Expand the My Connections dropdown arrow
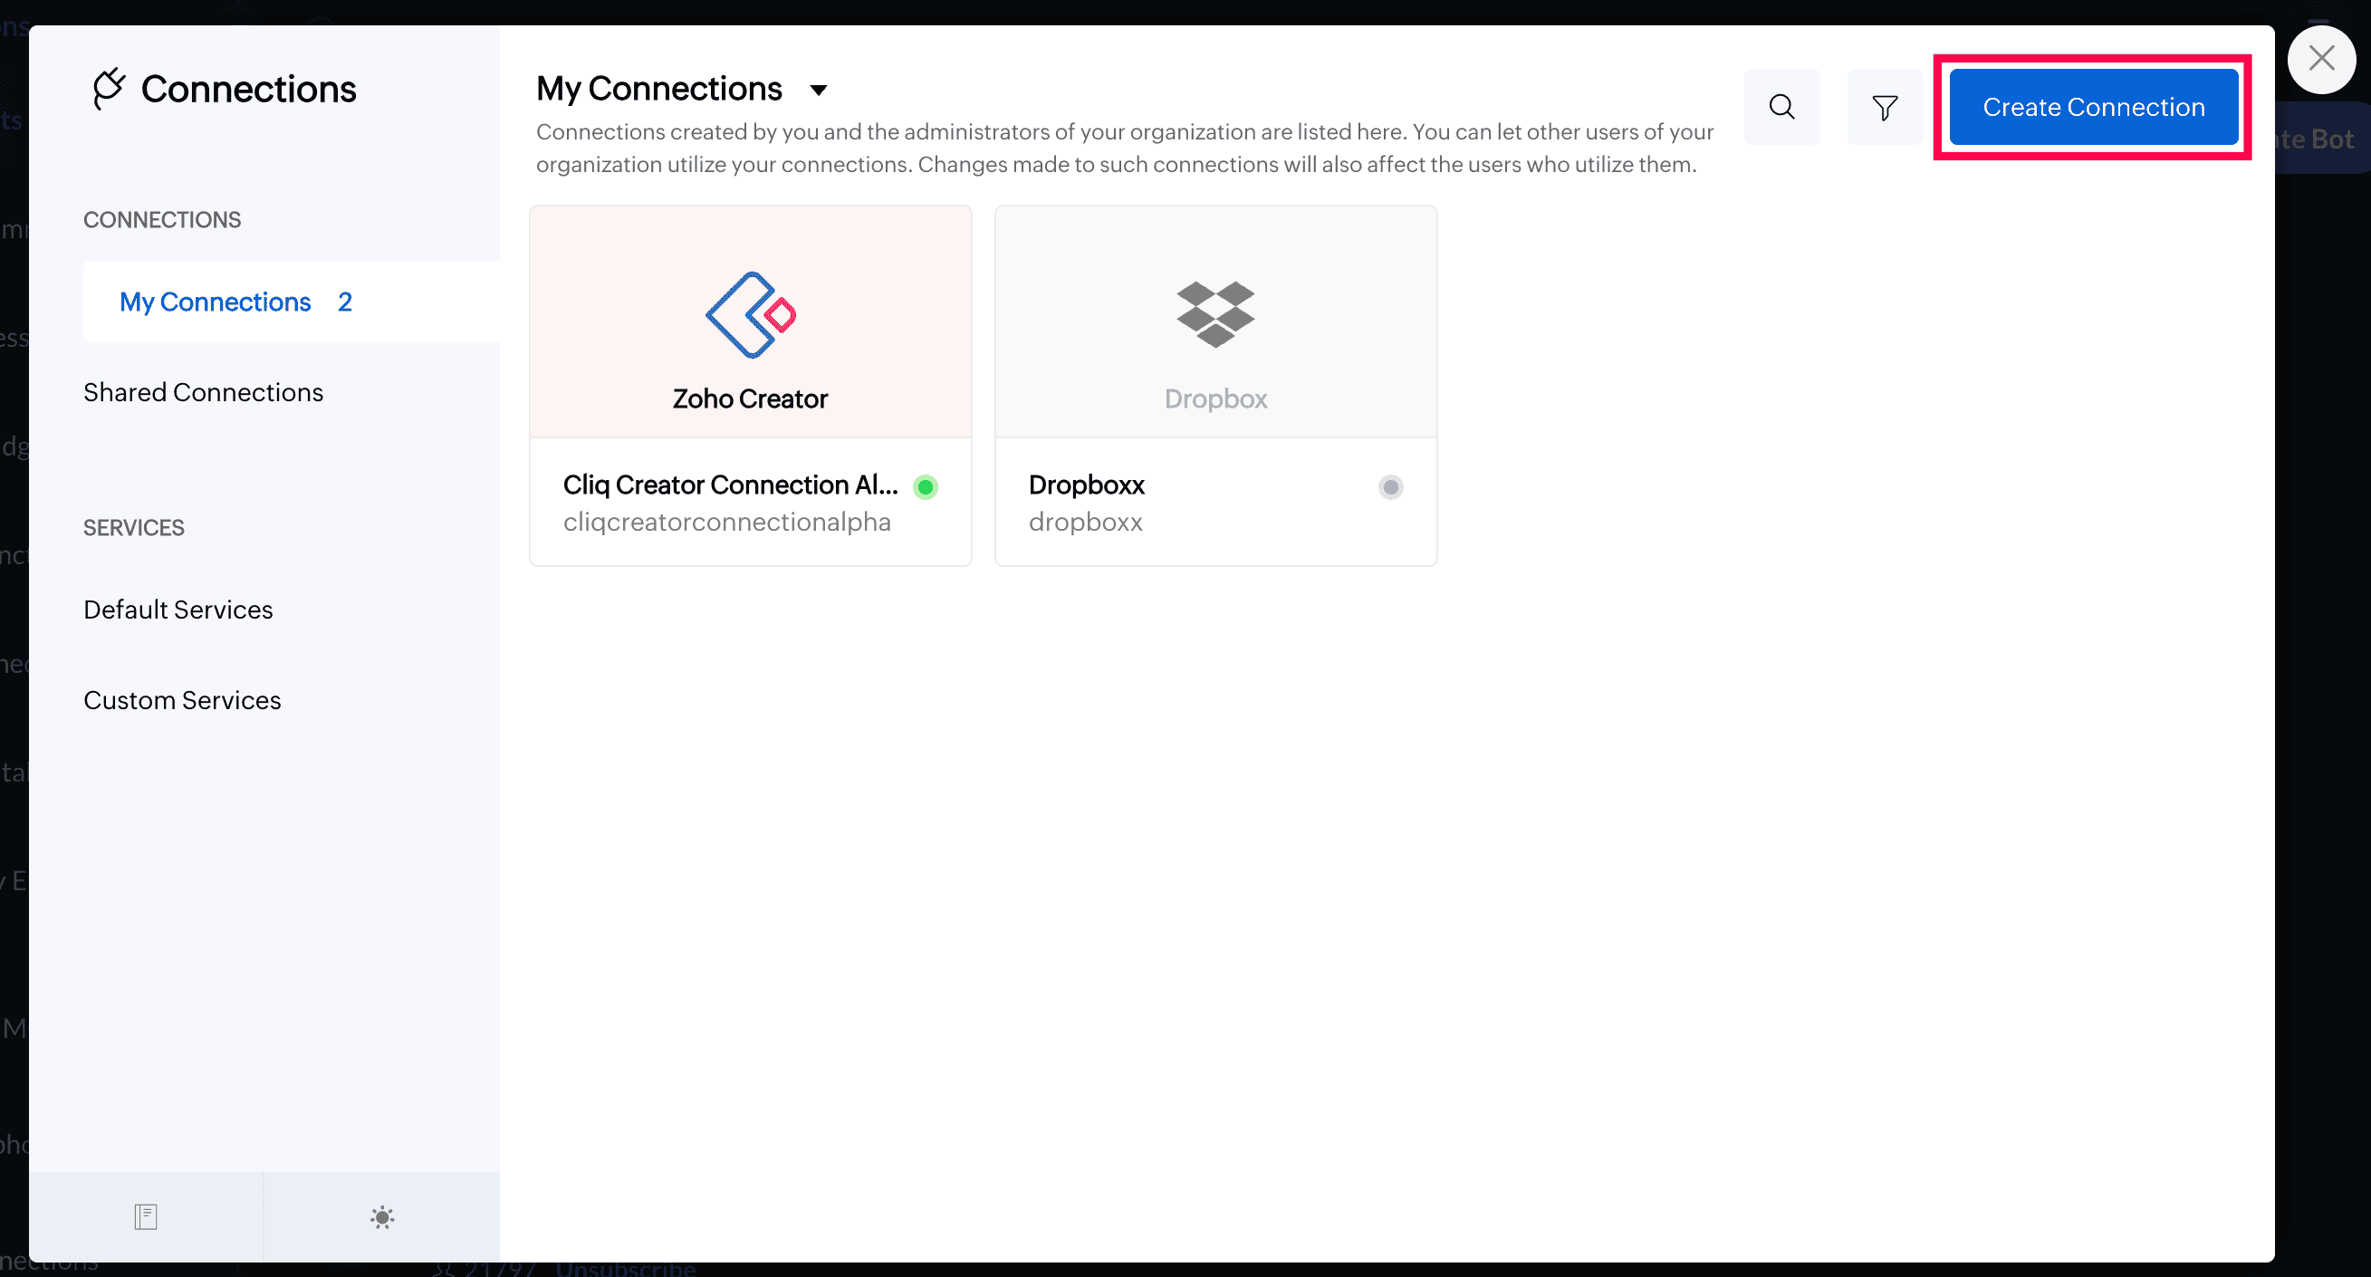The height and width of the screenshot is (1277, 2371). [818, 91]
